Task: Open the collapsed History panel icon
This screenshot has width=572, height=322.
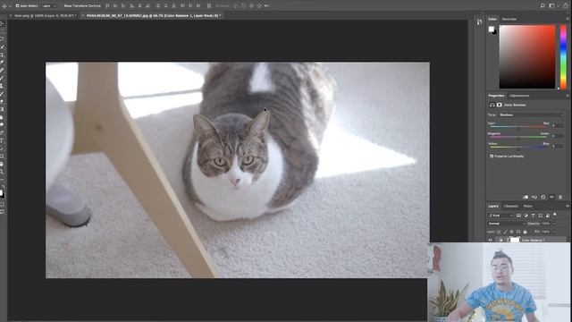Action: [x=479, y=21]
